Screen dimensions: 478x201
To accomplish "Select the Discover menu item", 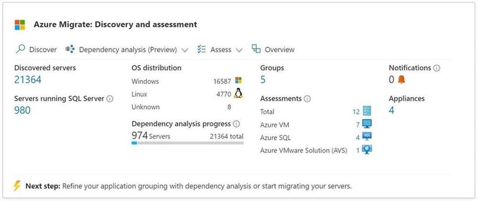I will (x=43, y=50).
